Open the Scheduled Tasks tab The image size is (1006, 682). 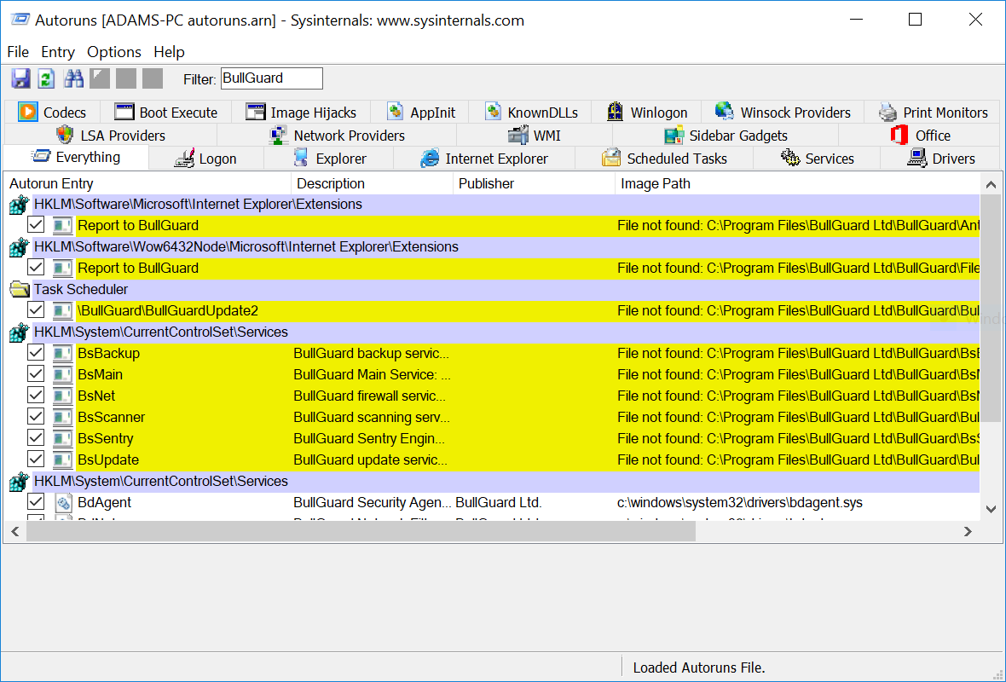[664, 159]
